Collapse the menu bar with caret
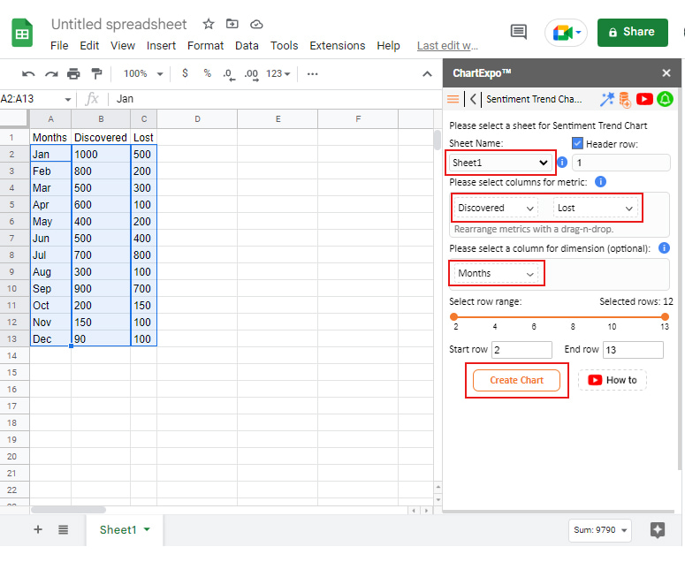The height and width of the screenshot is (562, 685). tap(427, 74)
